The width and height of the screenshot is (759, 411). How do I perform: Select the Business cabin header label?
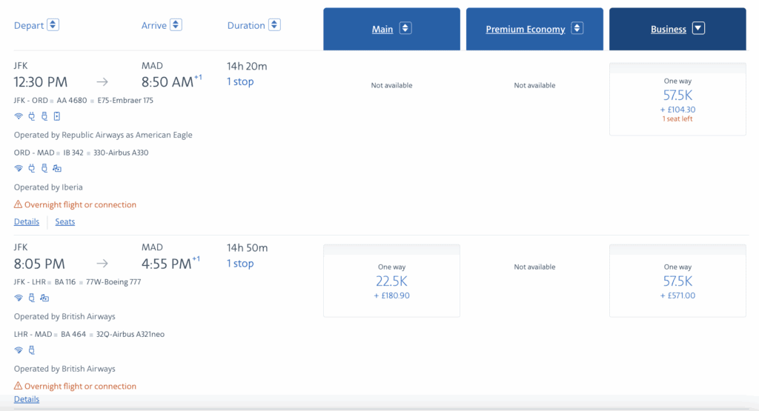(669, 30)
